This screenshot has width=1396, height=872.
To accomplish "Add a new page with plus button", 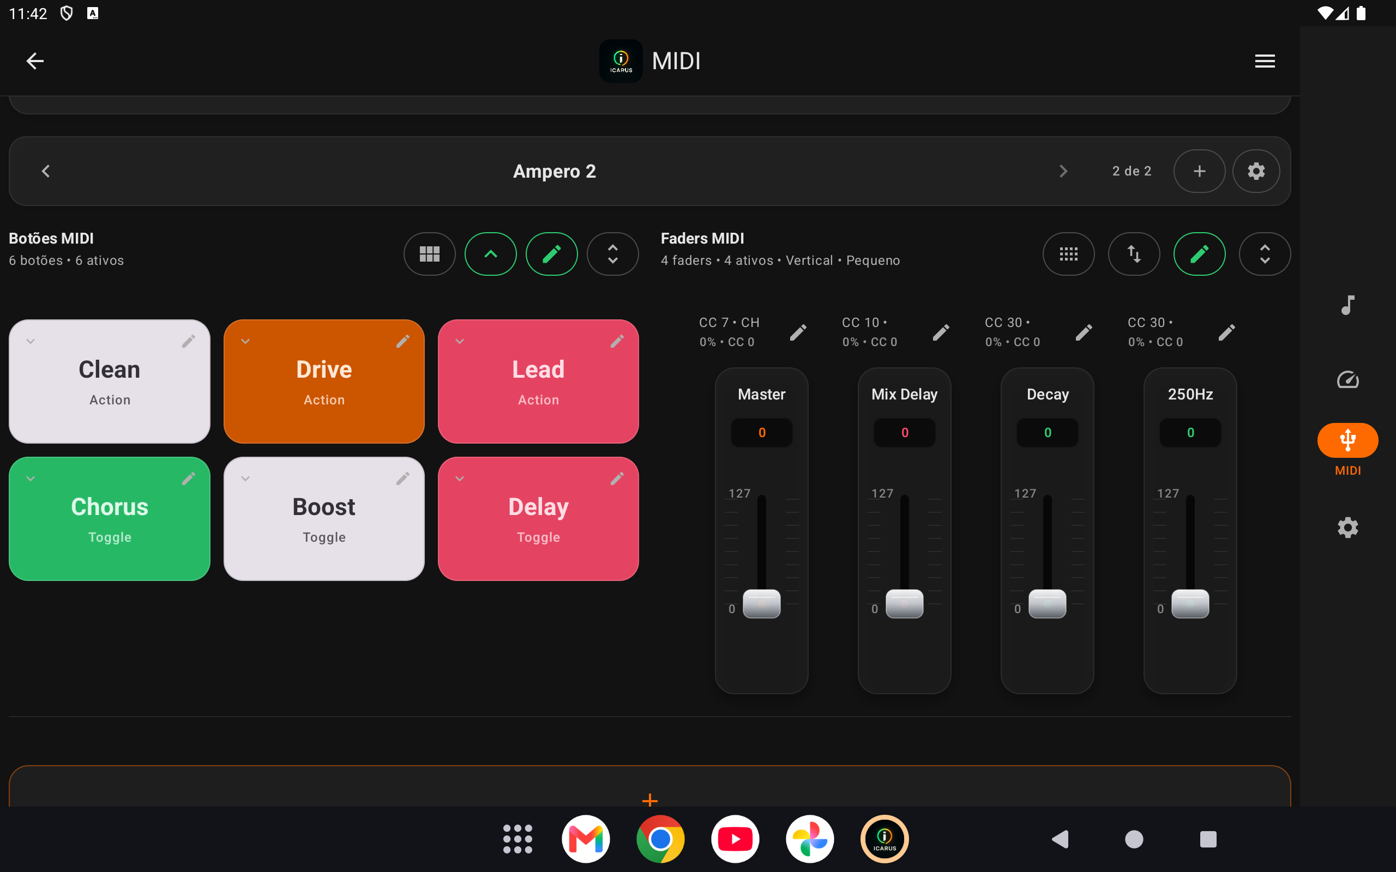I will pyautogui.click(x=1199, y=171).
